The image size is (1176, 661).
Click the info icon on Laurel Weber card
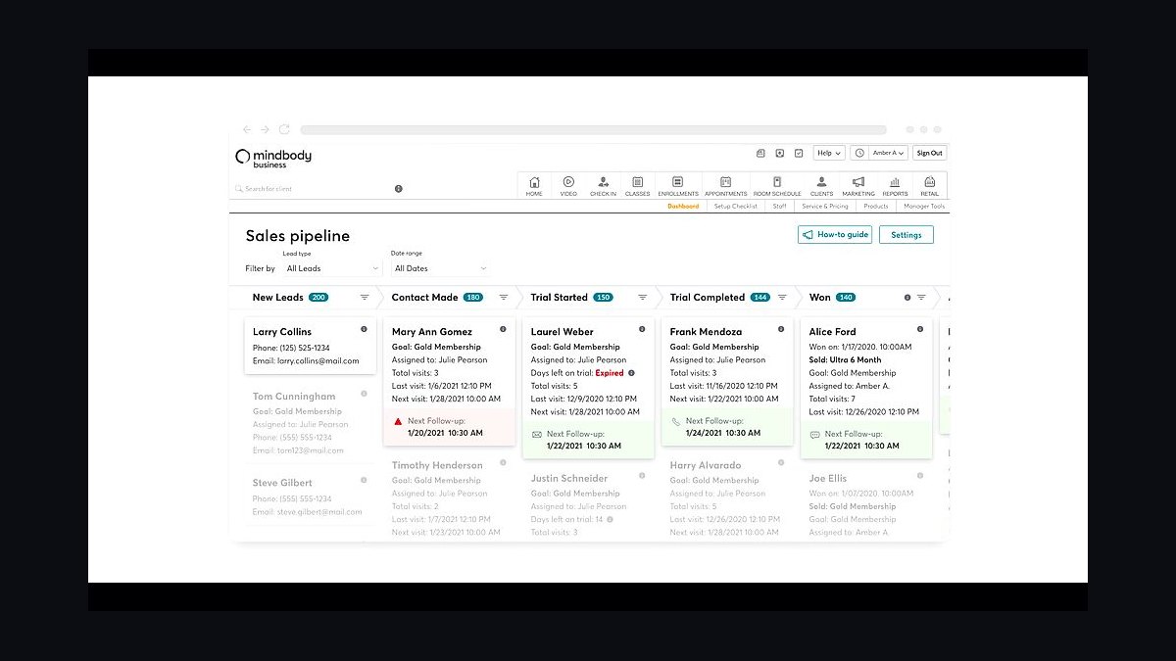(x=642, y=329)
